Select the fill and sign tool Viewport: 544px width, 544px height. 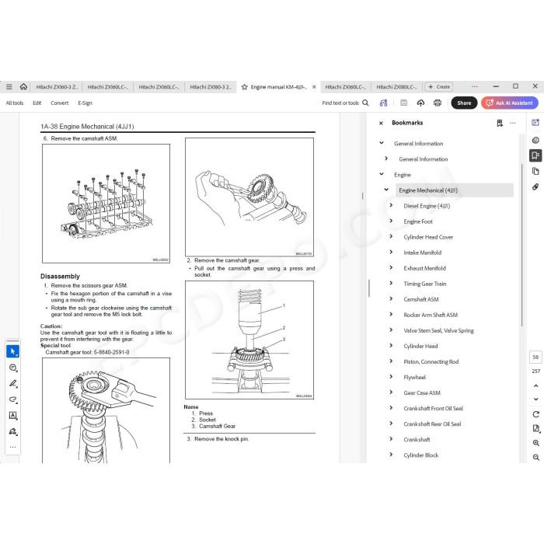pos(13,431)
